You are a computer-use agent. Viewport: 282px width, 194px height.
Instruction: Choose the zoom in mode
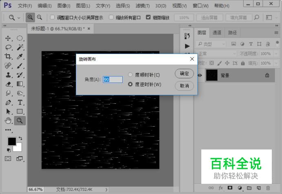30,18
